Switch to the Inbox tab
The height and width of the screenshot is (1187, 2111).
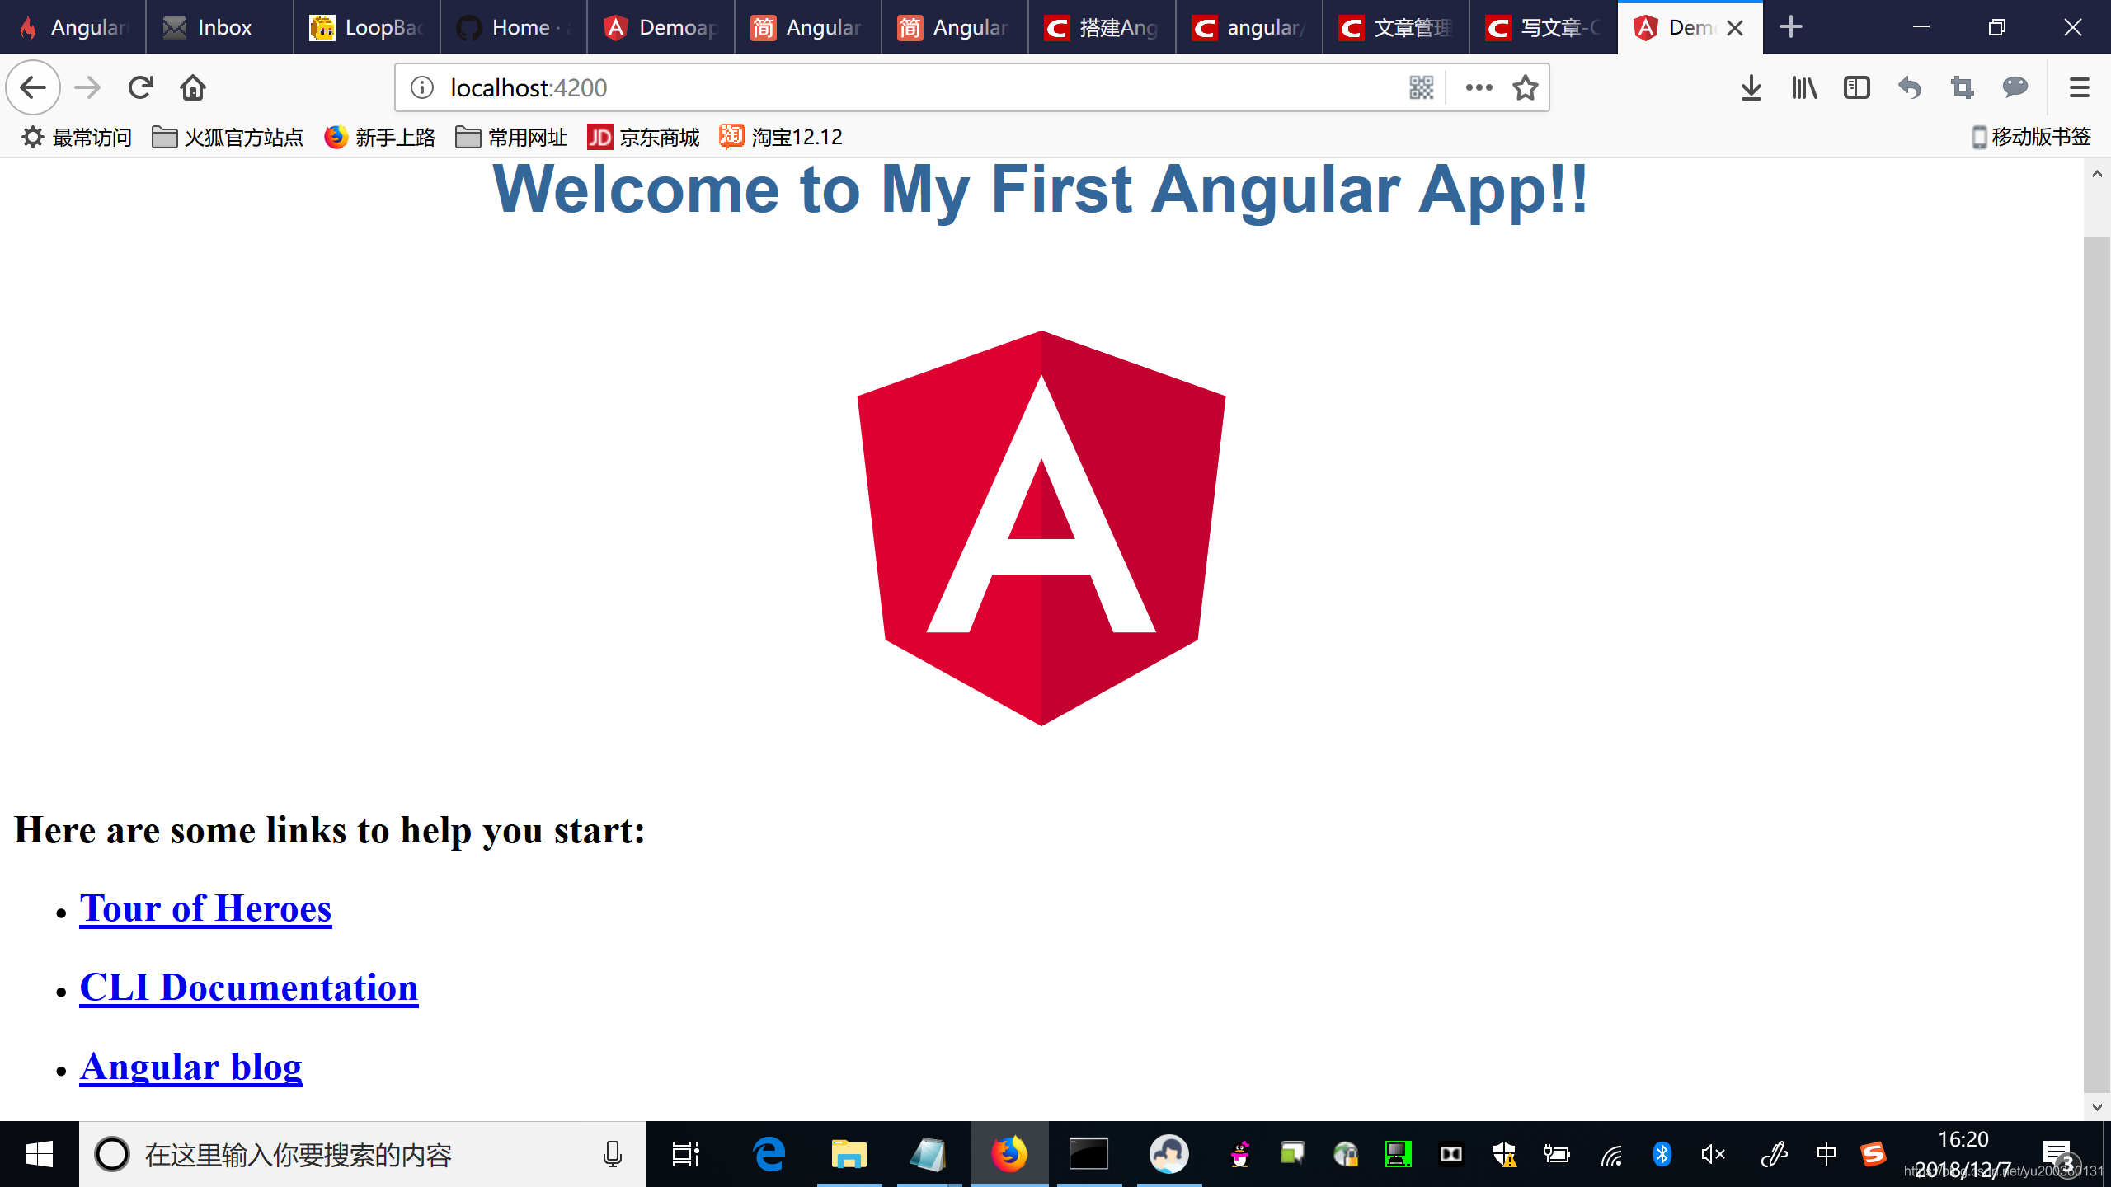click(x=219, y=27)
